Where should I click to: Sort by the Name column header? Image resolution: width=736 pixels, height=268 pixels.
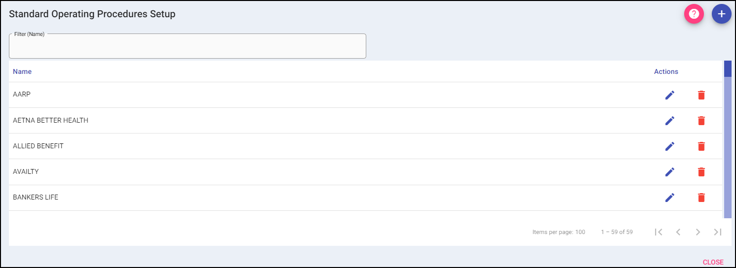coord(22,71)
